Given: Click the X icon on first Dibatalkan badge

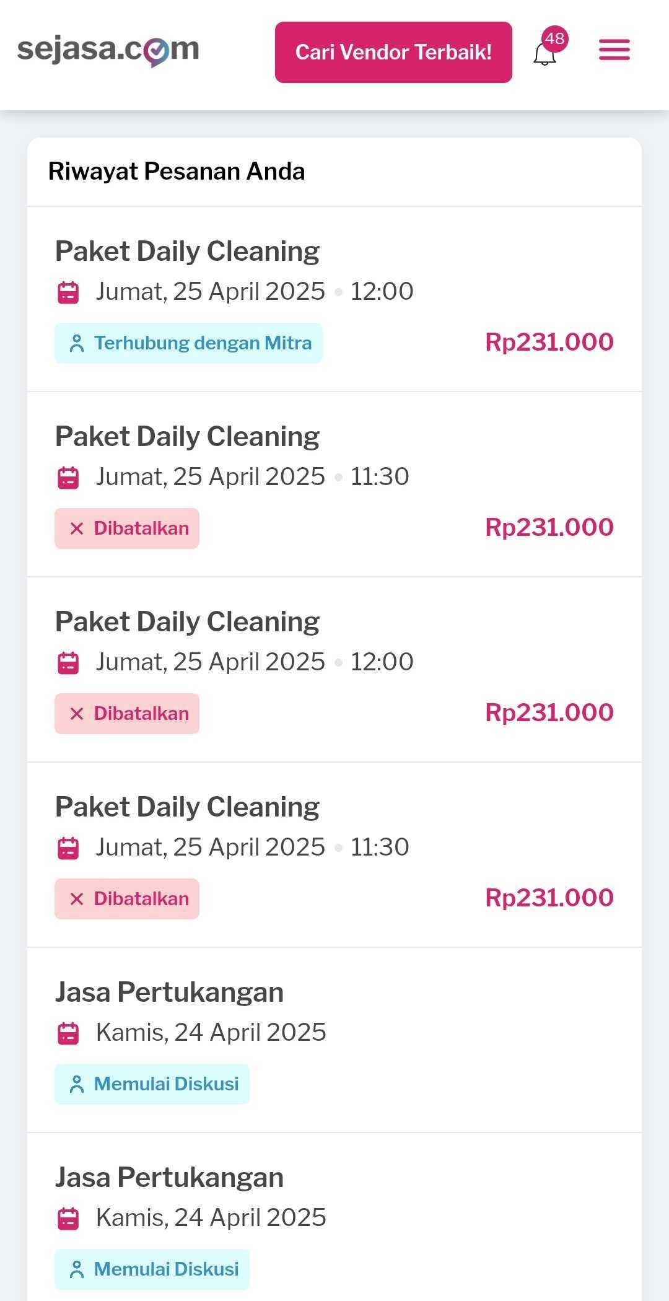Looking at the screenshot, I should click(77, 528).
